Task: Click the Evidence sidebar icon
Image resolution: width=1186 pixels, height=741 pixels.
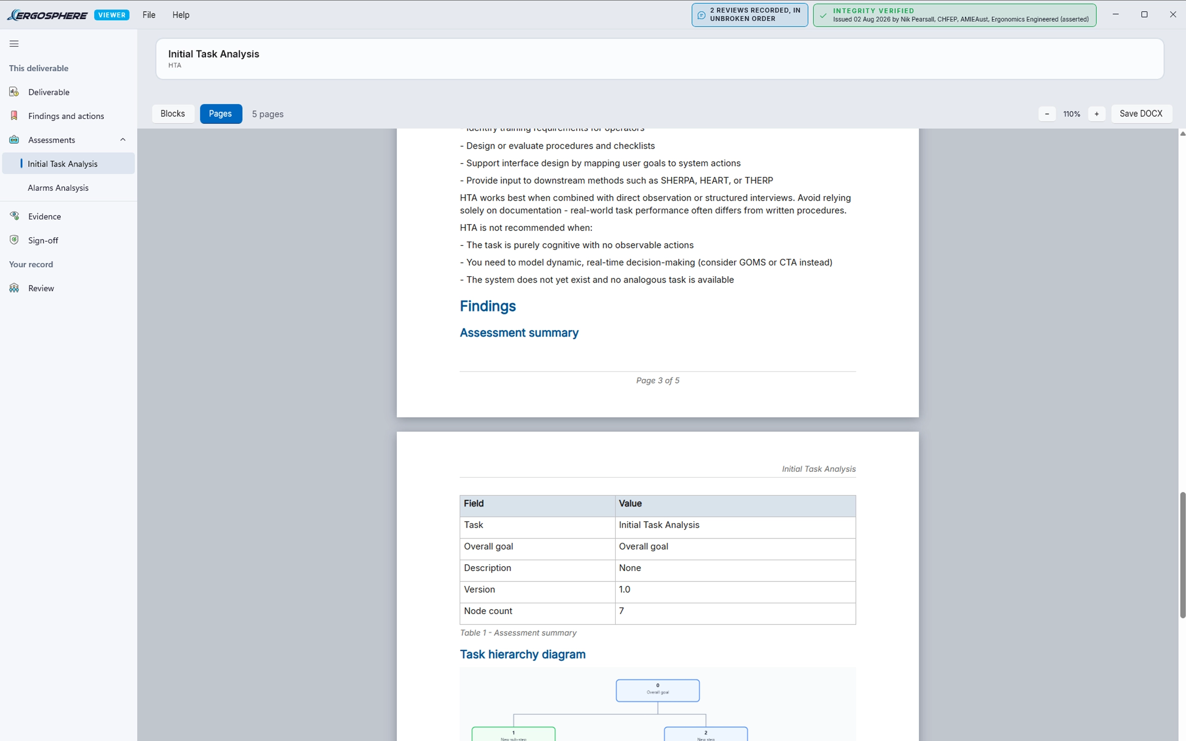Action: click(x=14, y=216)
